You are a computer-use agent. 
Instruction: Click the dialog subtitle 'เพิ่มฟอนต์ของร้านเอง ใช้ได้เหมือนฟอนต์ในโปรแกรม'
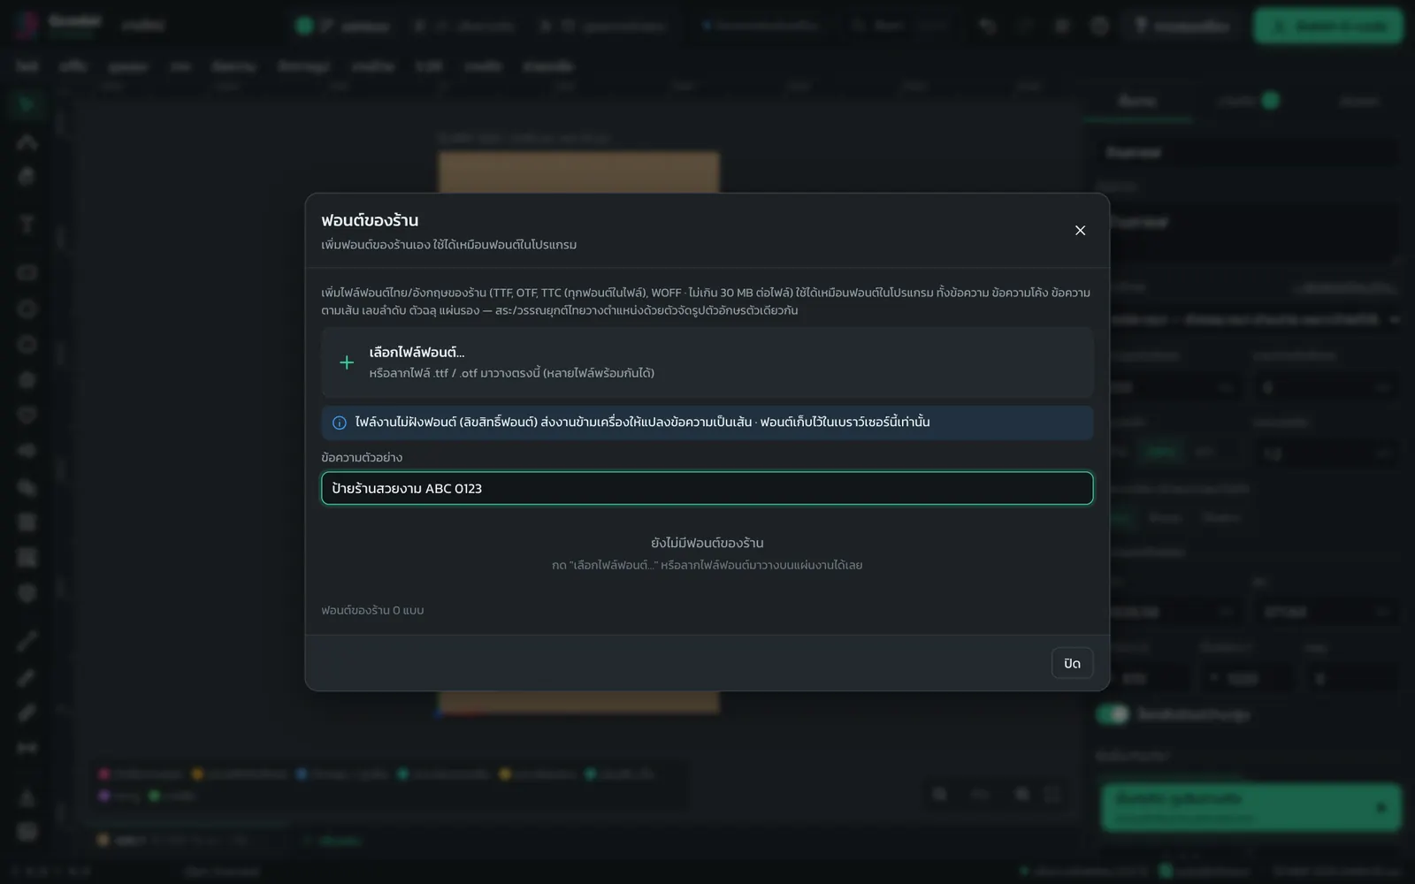click(448, 245)
